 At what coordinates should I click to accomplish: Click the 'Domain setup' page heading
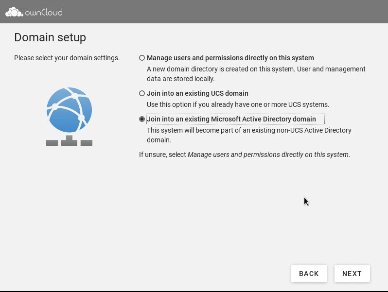pyautogui.click(x=50, y=37)
